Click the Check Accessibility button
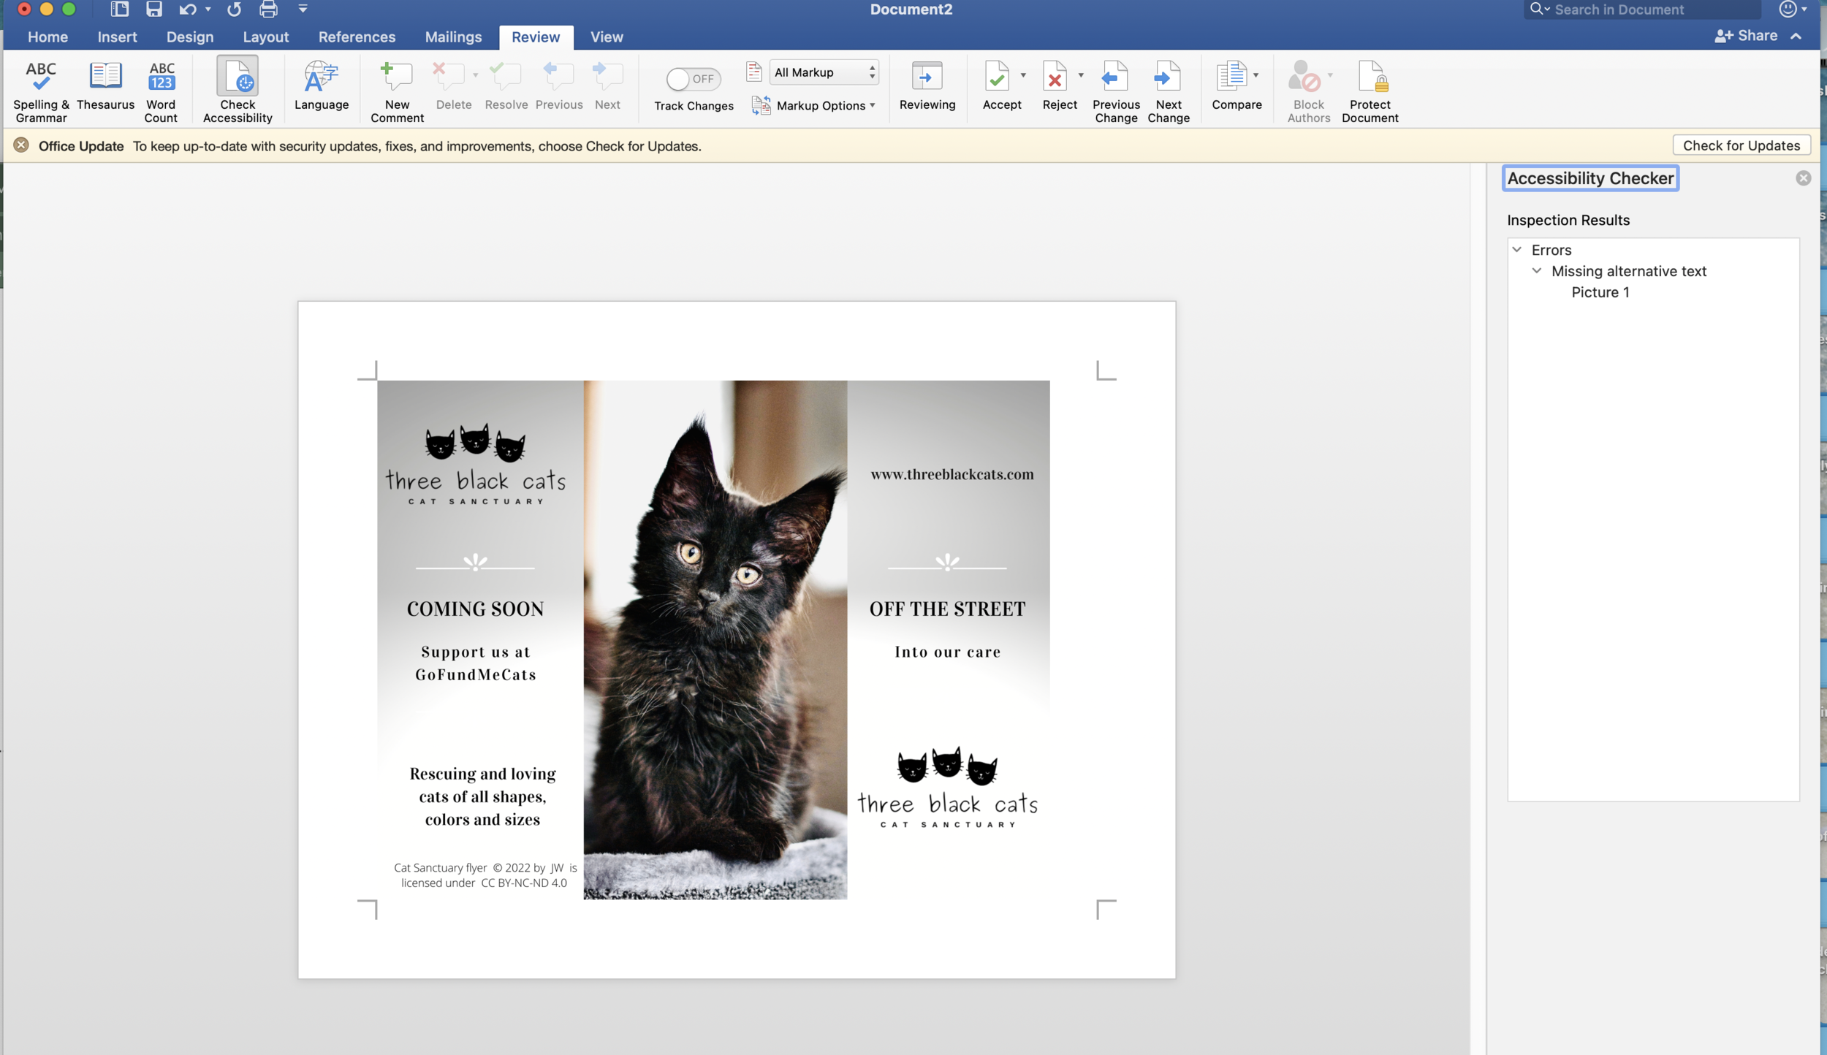The height and width of the screenshot is (1055, 1827). coord(238,90)
